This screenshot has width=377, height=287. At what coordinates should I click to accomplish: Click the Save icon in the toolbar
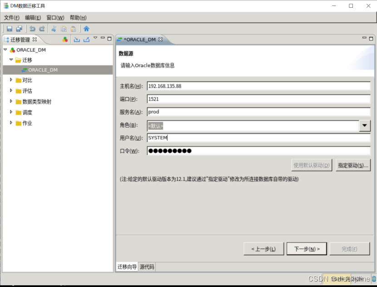pyautogui.click(x=10, y=28)
